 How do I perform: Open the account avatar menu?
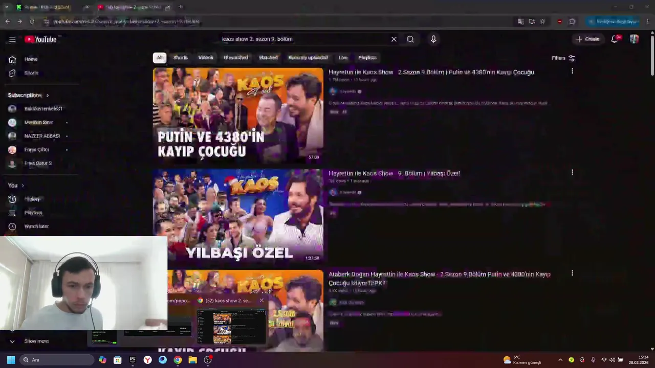coord(634,39)
